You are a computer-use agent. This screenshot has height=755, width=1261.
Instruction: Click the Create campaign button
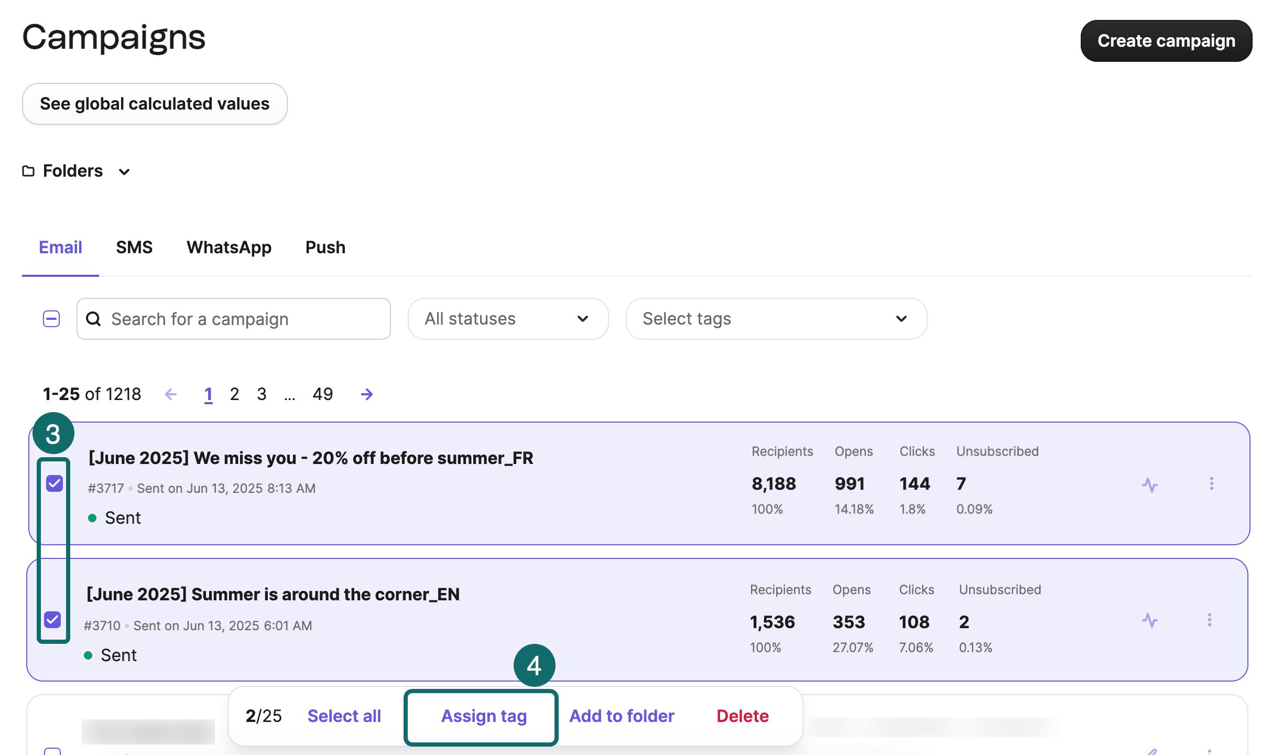pos(1166,40)
